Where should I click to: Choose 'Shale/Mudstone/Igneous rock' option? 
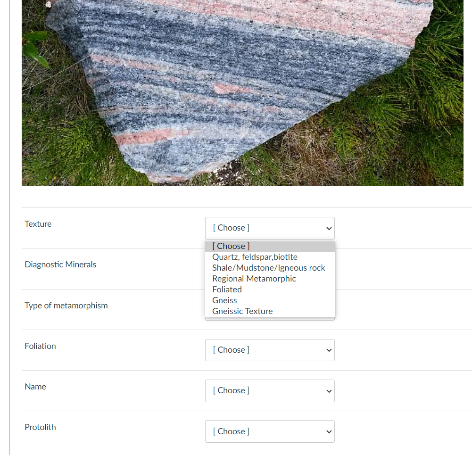tap(270, 268)
